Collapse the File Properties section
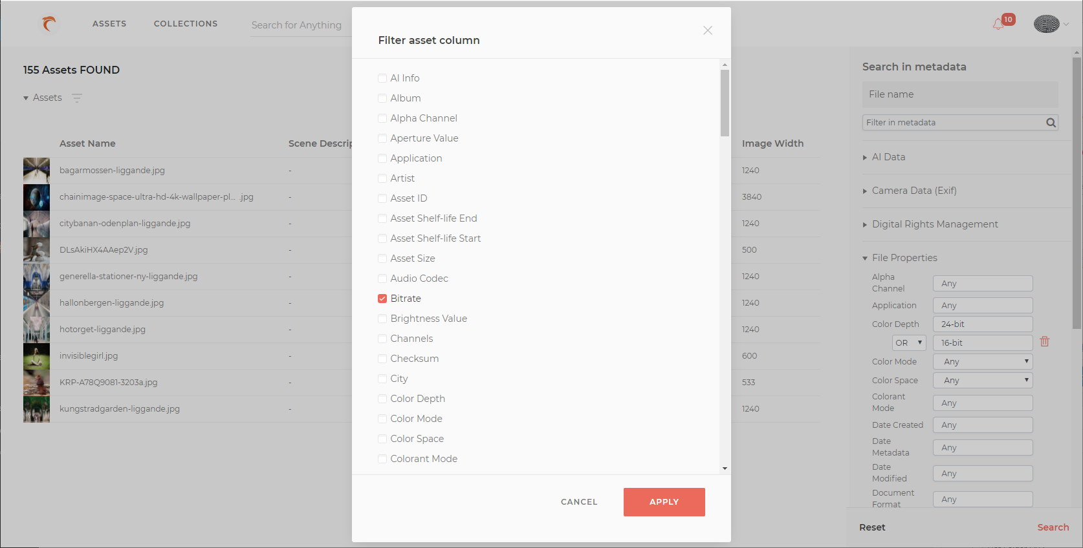 [900, 258]
